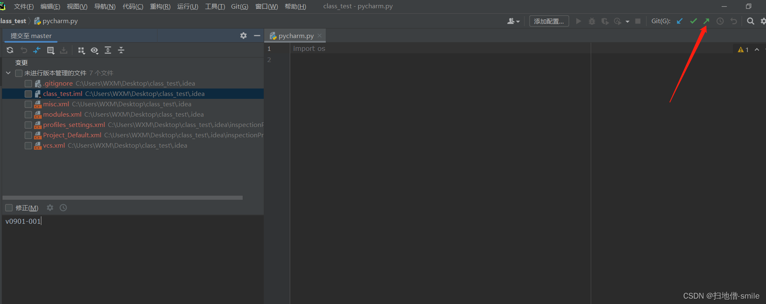Screen dimensions: 766x304
Task: Click the 添加配置... button
Action: pyautogui.click(x=549, y=21)
